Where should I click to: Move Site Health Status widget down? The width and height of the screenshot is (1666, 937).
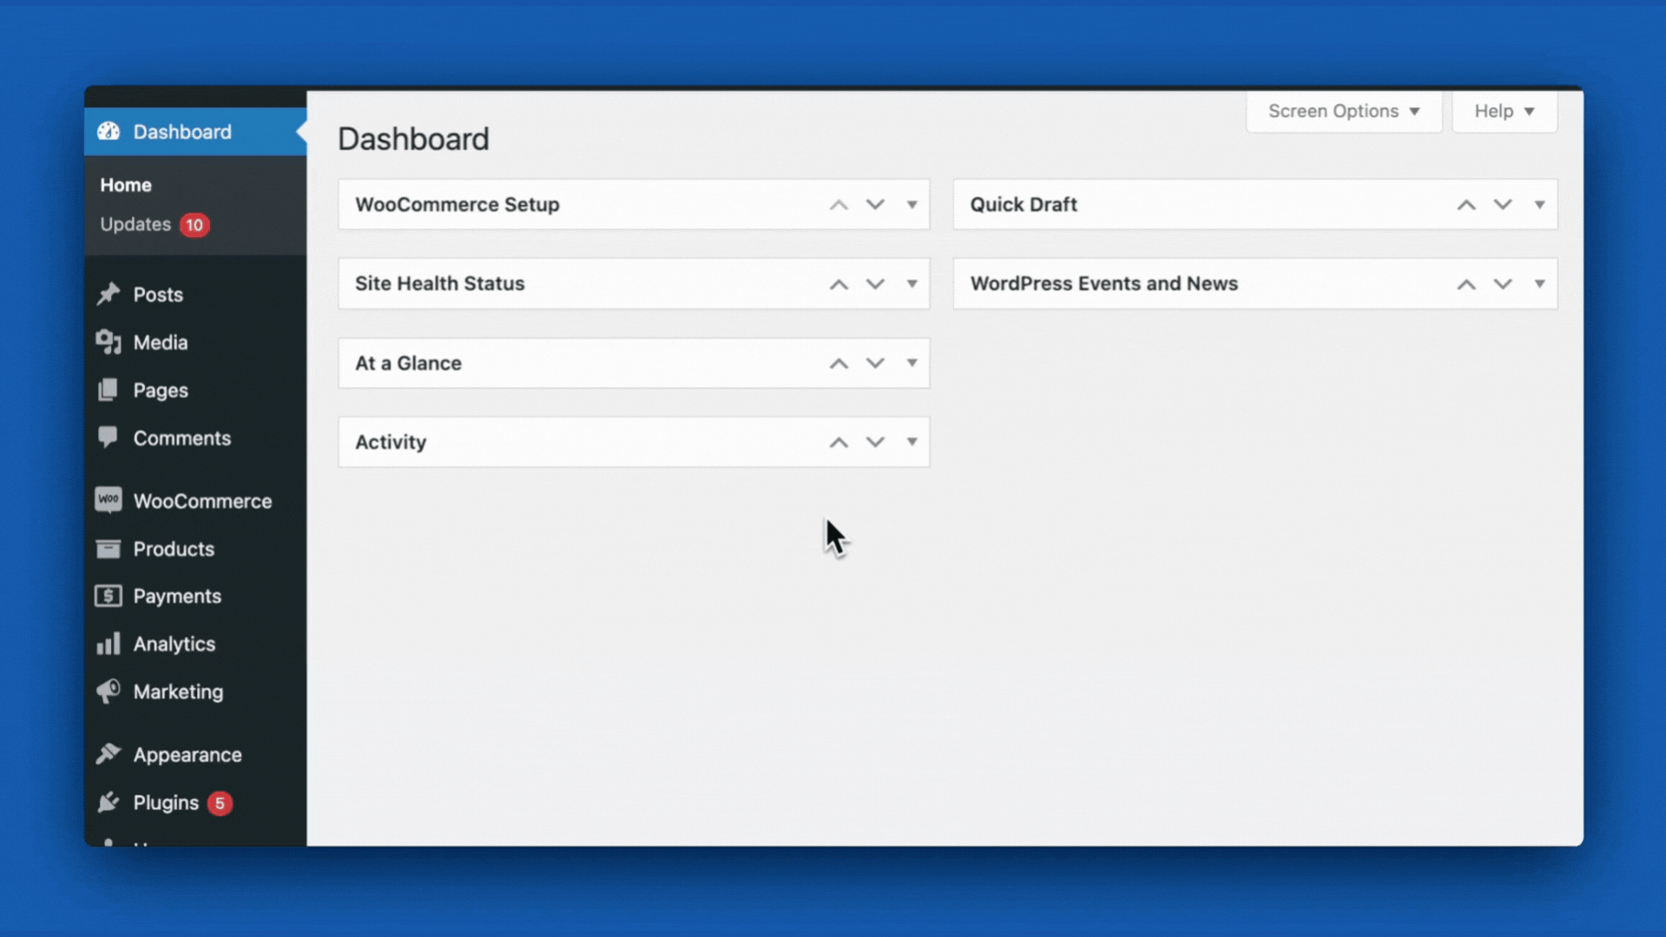[x=876, y=284]
